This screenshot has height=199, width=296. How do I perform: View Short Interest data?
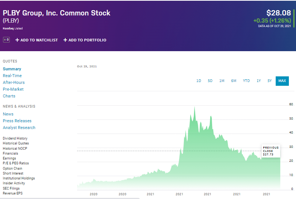click(x=13, y=173)
